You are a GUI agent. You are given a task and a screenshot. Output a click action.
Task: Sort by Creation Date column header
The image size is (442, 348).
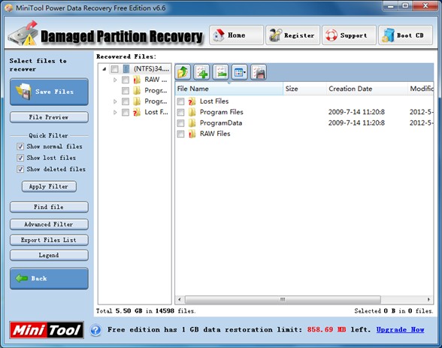coord(367,89)
